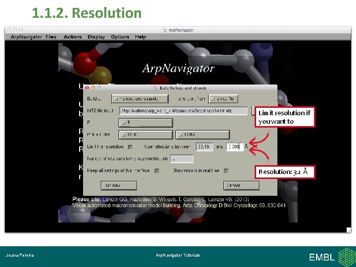Screen dimensions: 356x267
Task: Click the low resolution limit field 25.19
Action: click(x=204, y=147)
